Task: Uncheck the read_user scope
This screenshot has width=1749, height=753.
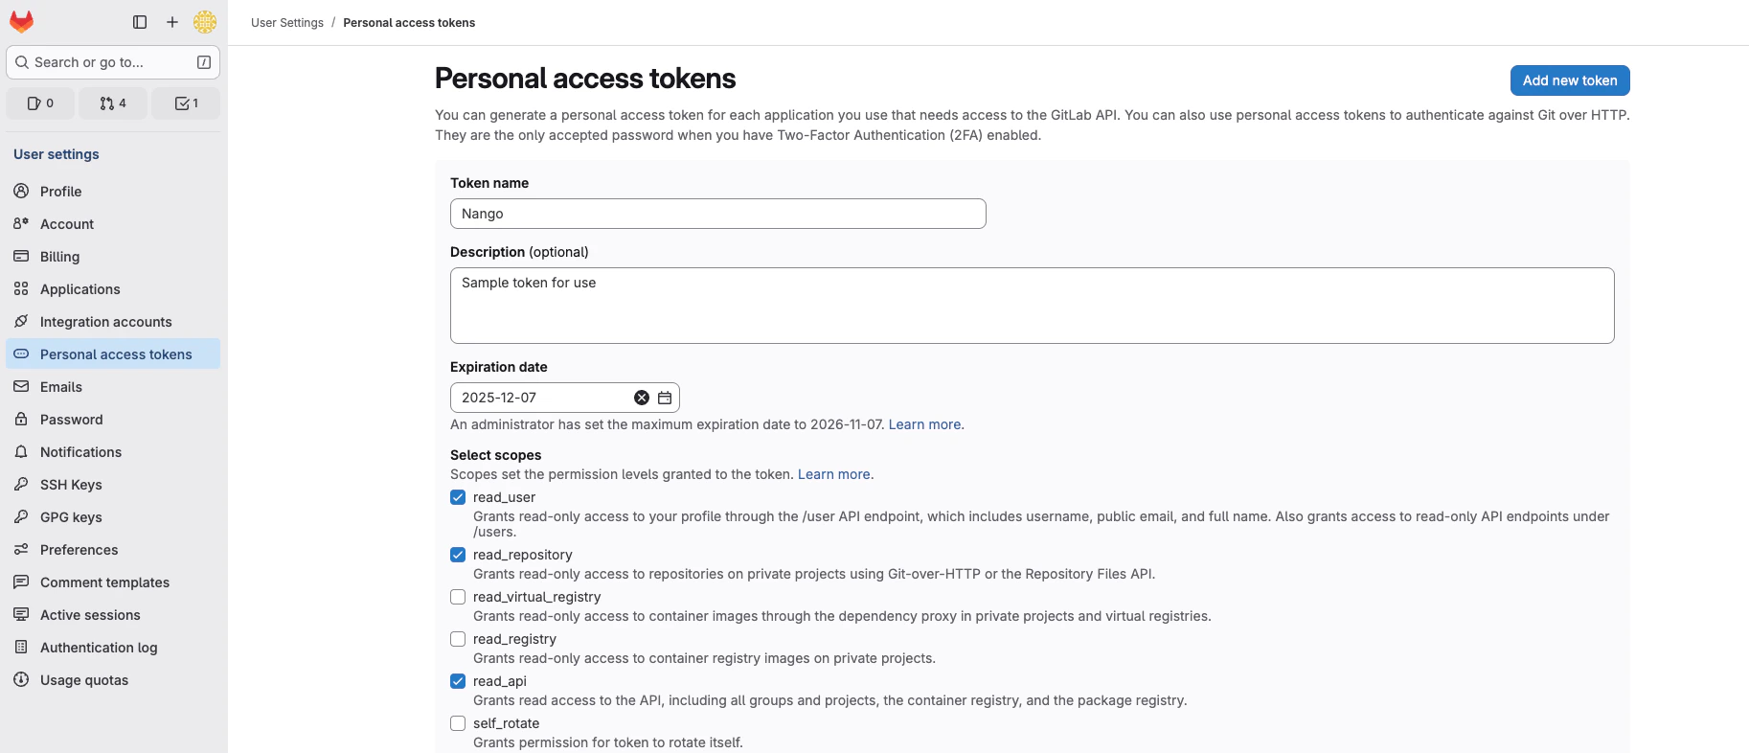Action: (x=458, y=497)
